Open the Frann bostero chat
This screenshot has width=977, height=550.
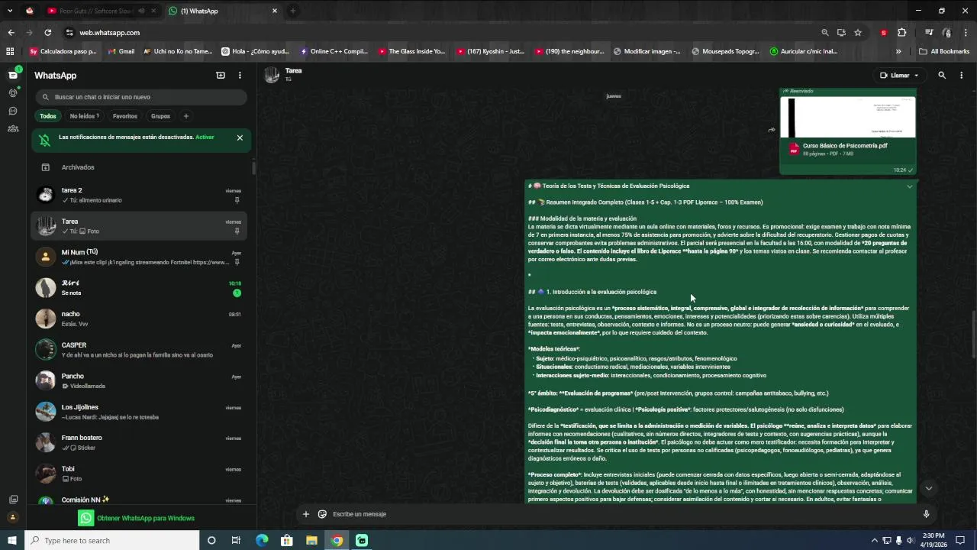140,442
